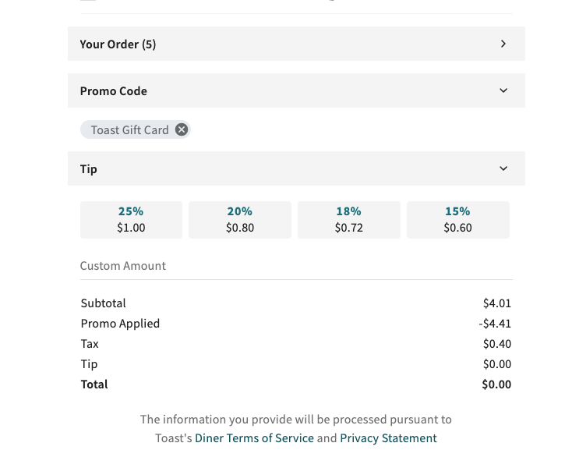Click the Tip row label in summary
Image resolution: width=572 pixels, height=457 pixels.
[89, 364]
